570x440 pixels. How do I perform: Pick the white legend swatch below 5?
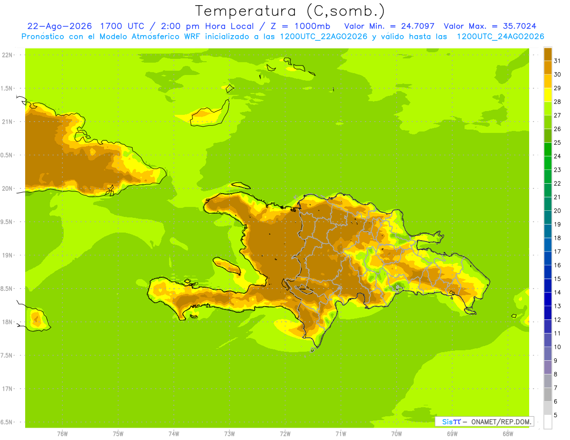pyautogui.click(x=548, y=422)
